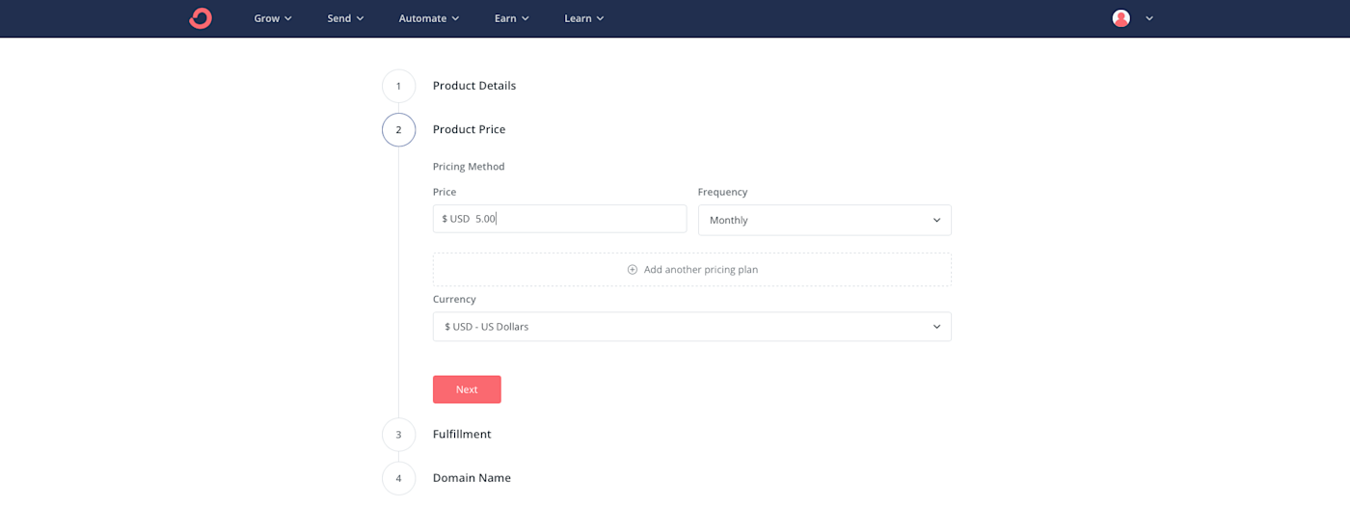
Task: Open the Learn menu
Action: coord(584,18)
